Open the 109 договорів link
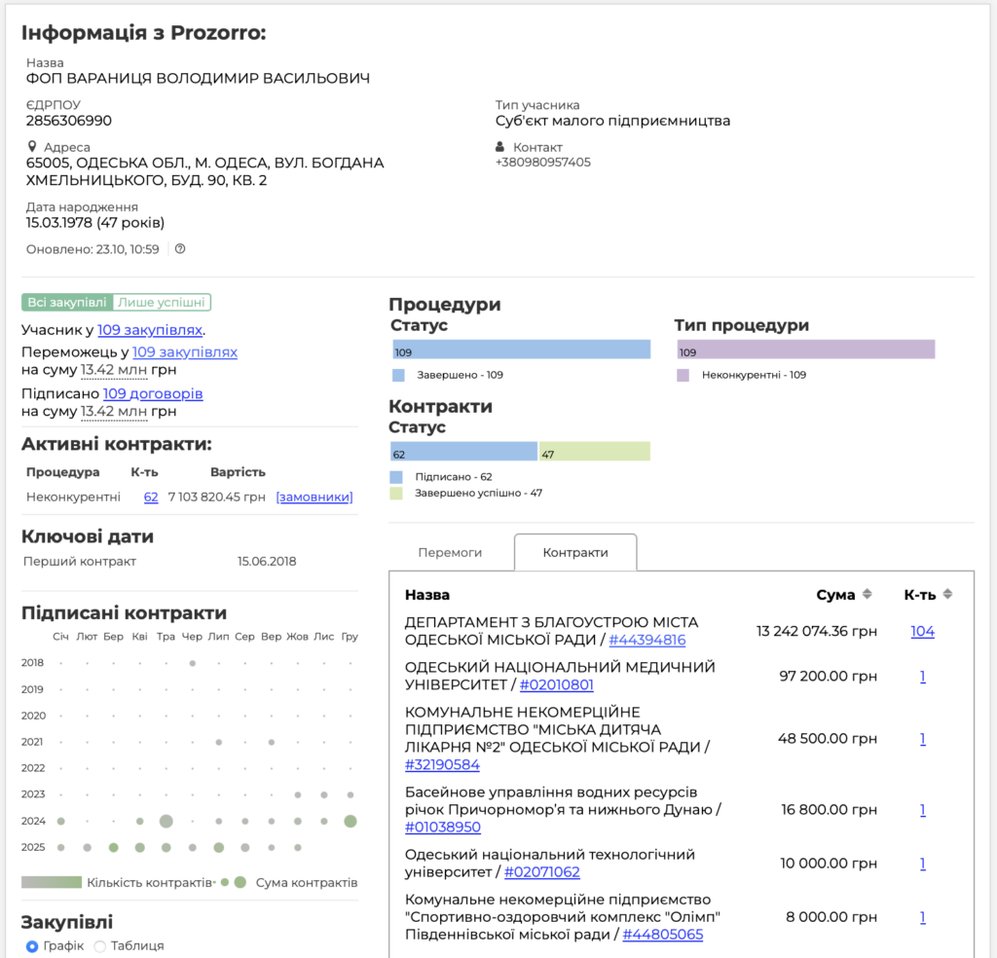 (153, 394)
